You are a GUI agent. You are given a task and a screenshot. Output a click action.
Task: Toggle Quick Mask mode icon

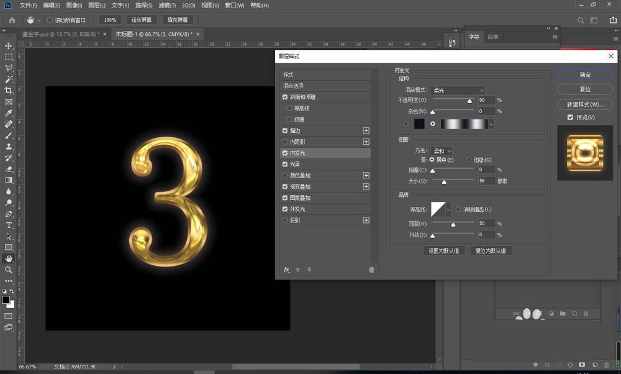pos(8,316)
